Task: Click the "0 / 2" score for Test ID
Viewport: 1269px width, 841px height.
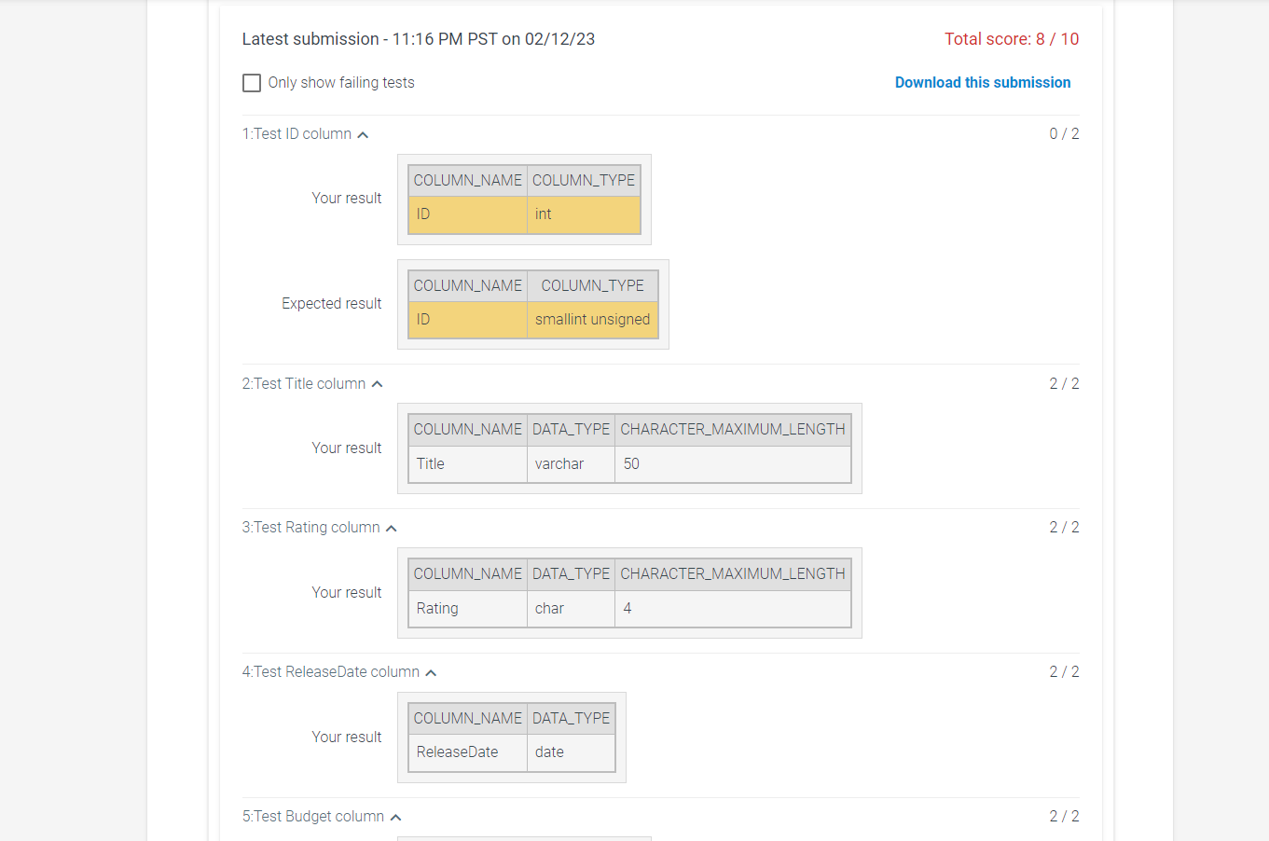Action: pos(1064,133)
